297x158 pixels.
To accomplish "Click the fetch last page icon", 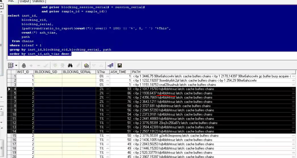I will coord(62,65).
